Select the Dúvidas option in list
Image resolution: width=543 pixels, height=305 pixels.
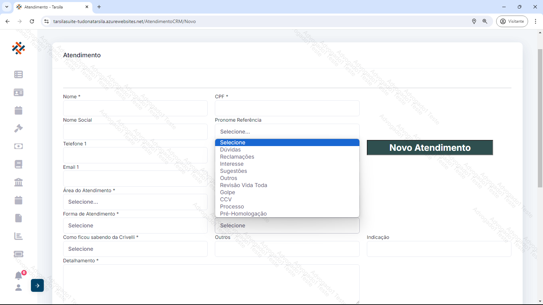coord(230,150)
